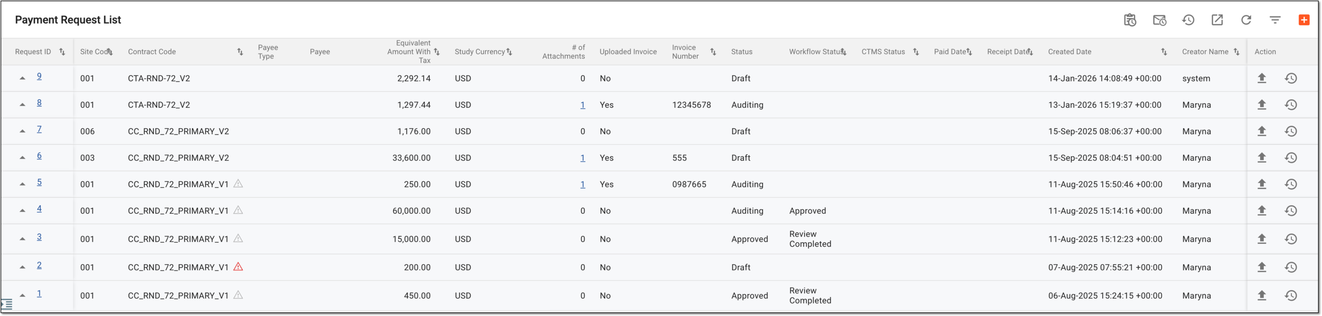Sort by Study Currency column
Image resolution: width=1322 pixels, height=316 pixels.
pos(509,52)
